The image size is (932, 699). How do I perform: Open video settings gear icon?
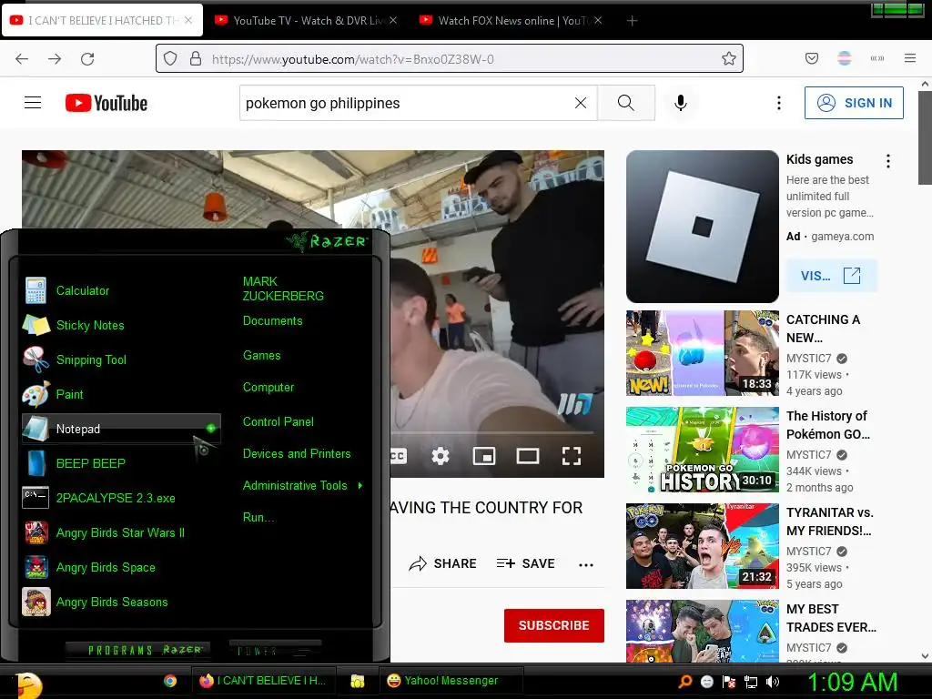pos(441,456)
